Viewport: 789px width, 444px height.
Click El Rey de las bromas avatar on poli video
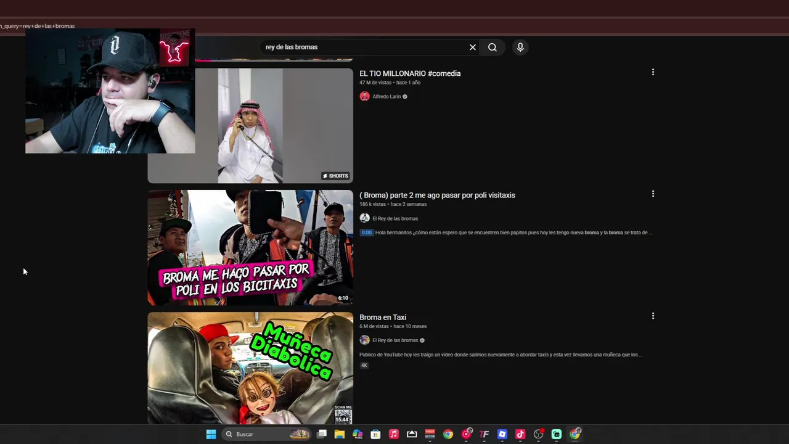click(x=364, y=218)
